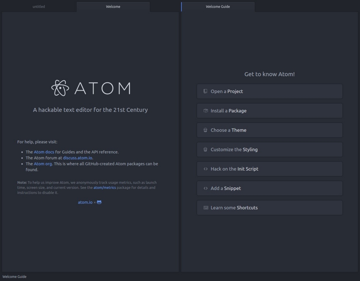Expand the Learn some Shortcuts section
The image size is (360, 281).
tap(269, 208)
